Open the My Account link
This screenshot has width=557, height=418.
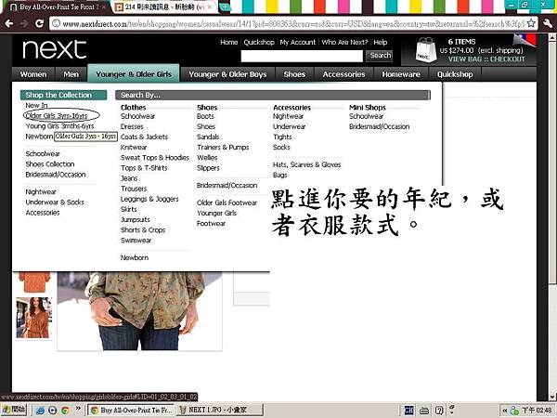(x=298, y=43)
